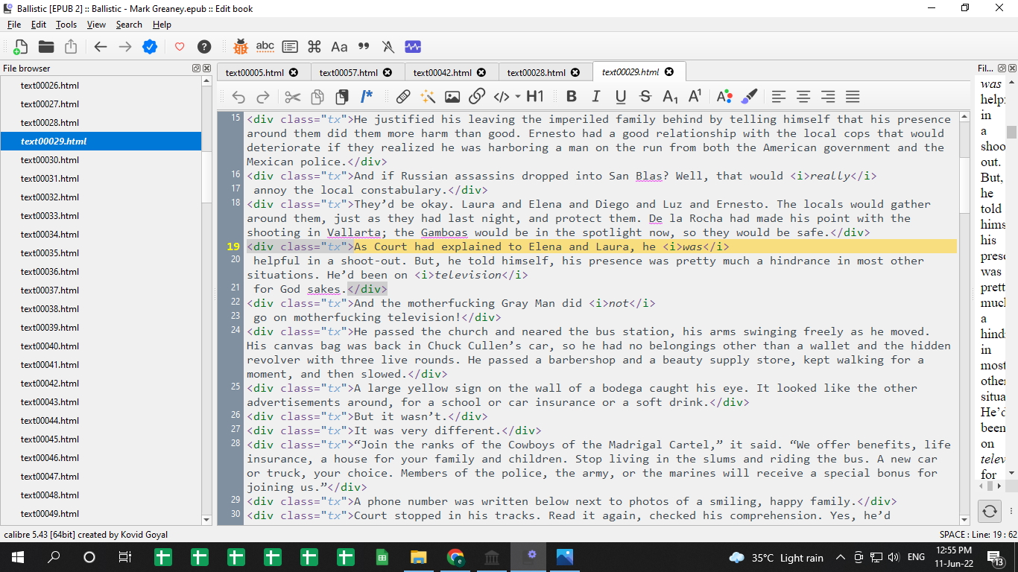The image size is (1018, 572).
Task: Choose background color with the paintbrush icon
Action: (x=750, y=97)
